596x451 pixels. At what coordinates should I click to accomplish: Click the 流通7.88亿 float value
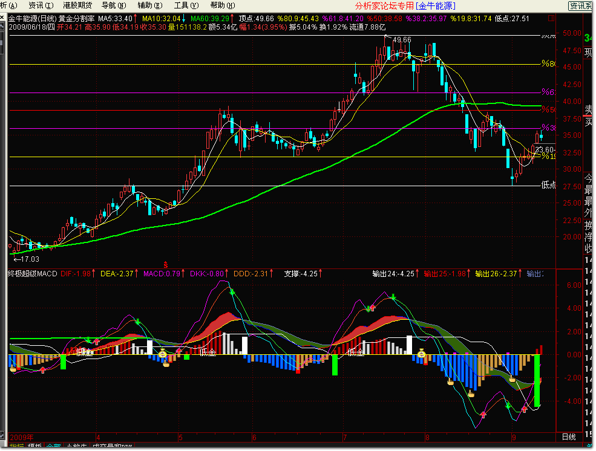(367, 27)
